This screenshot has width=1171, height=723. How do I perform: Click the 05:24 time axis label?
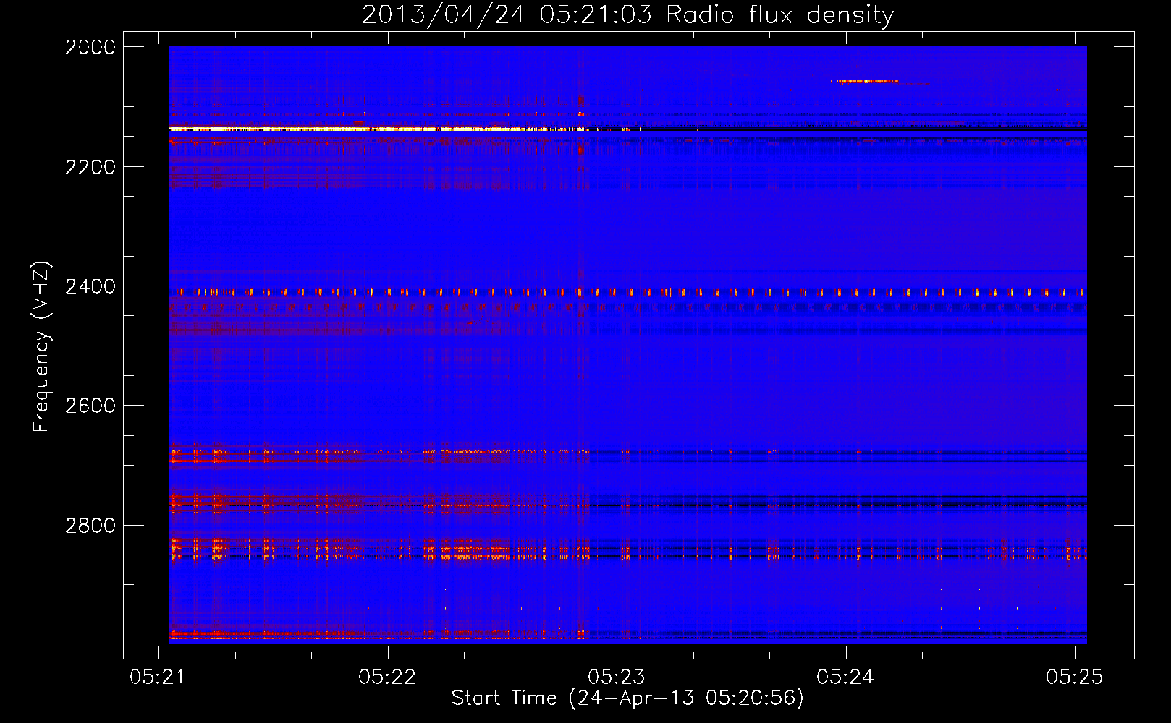[845, 677]
